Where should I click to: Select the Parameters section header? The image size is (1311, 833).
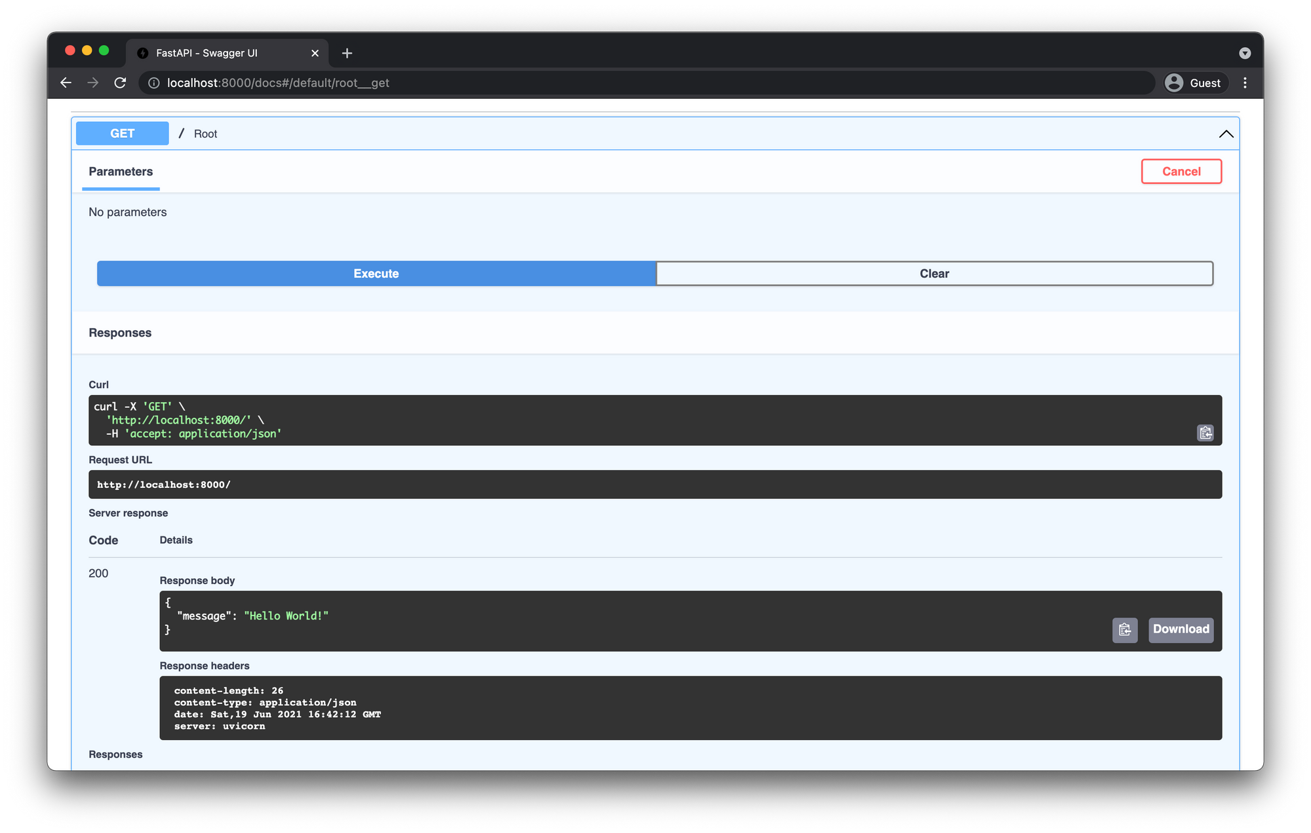coord(119,172)
